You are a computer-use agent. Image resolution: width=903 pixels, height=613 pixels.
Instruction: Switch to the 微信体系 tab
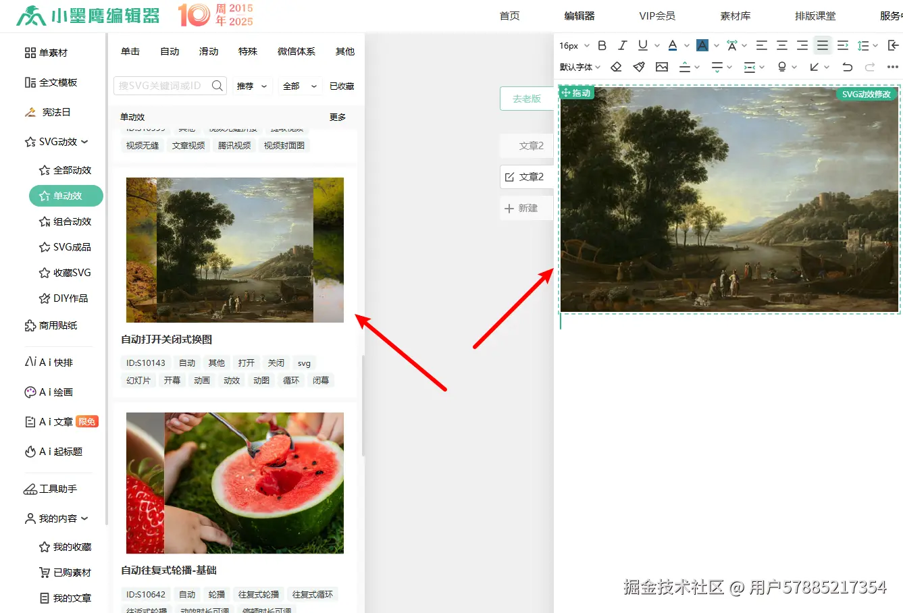point(296,51)
